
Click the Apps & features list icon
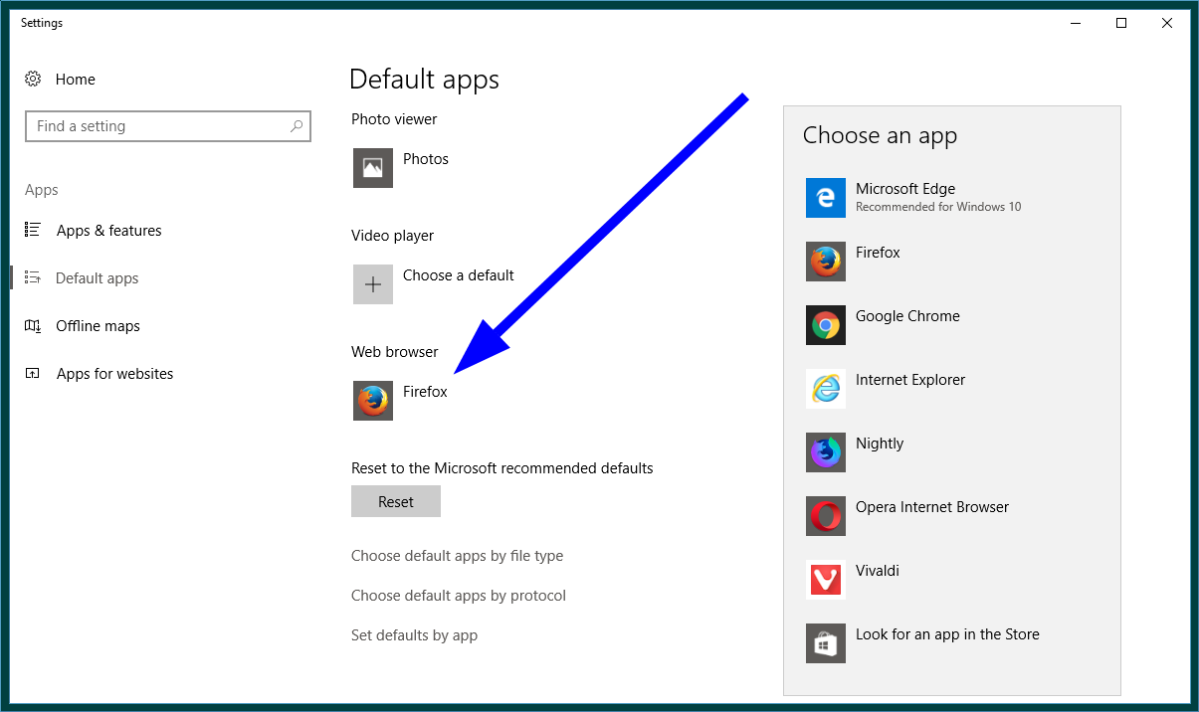[x=33, y=230]
